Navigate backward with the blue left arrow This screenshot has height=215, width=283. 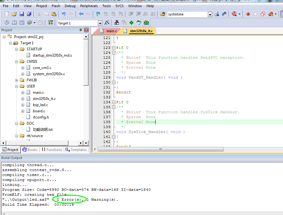81,14
